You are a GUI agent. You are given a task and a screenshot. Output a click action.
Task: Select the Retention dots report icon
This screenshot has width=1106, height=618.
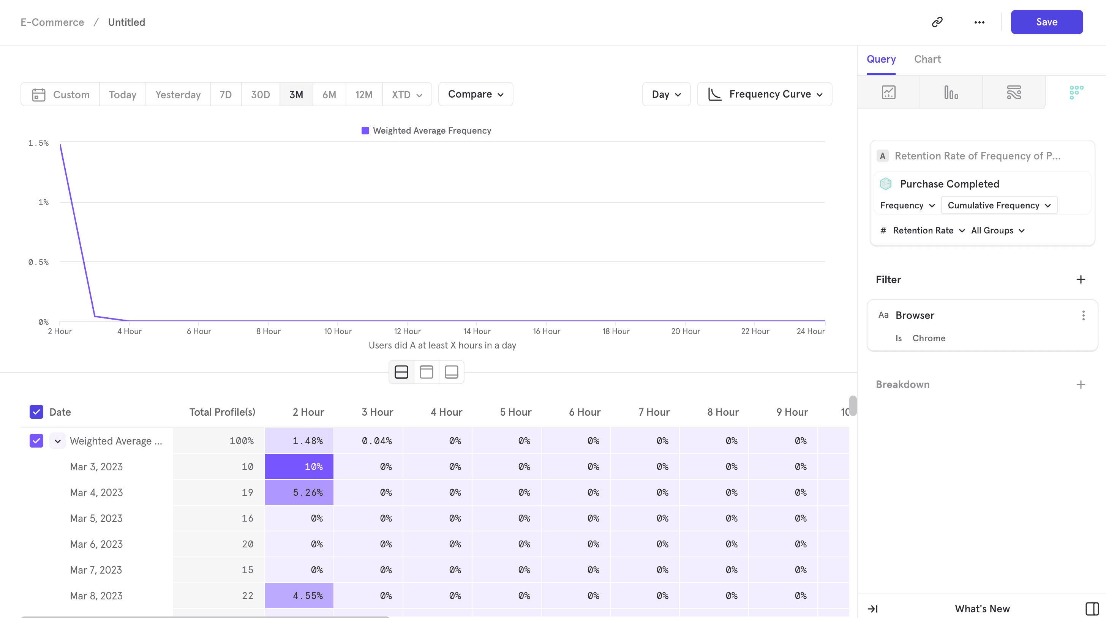pyautogui.click(x=1076, y=92)
